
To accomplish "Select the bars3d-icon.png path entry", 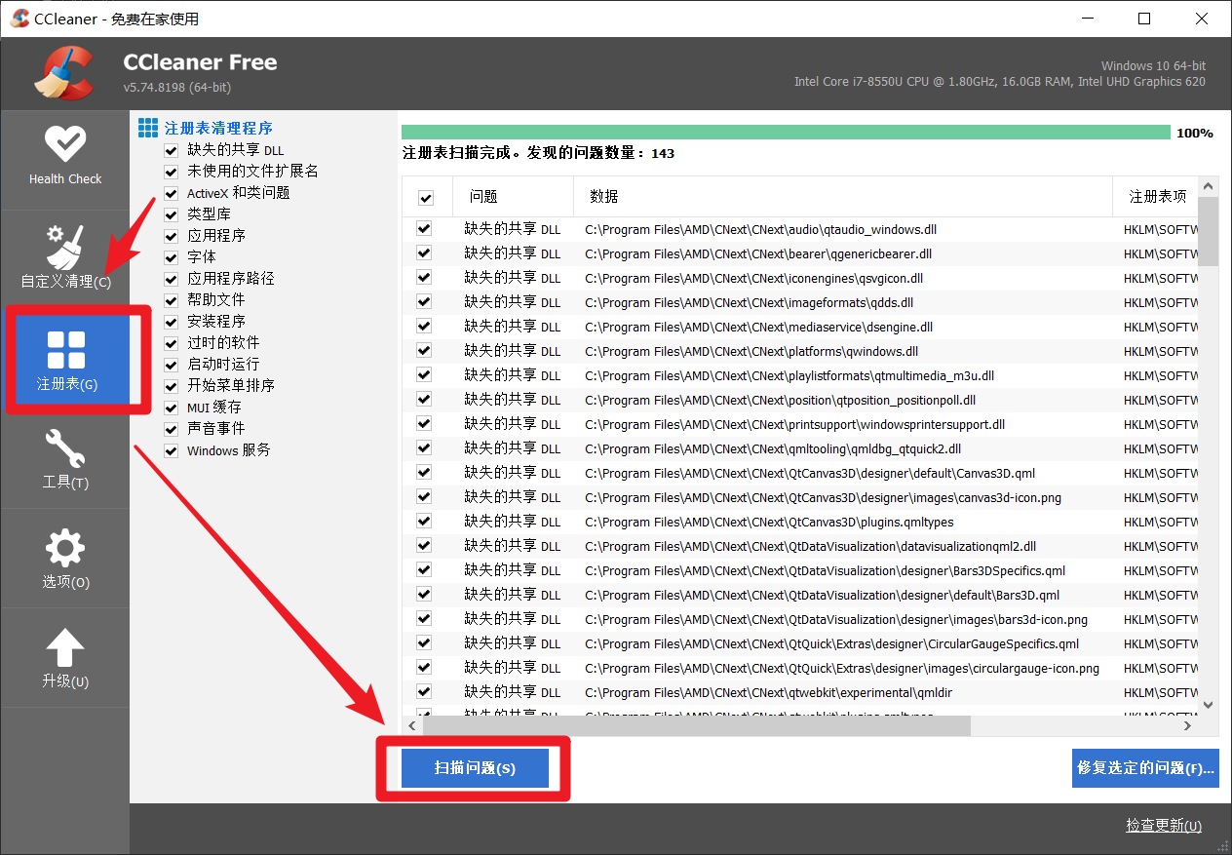I will point(836,620).
